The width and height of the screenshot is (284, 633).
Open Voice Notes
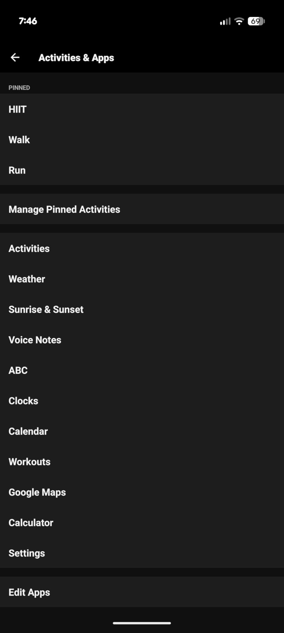point(142,340)
